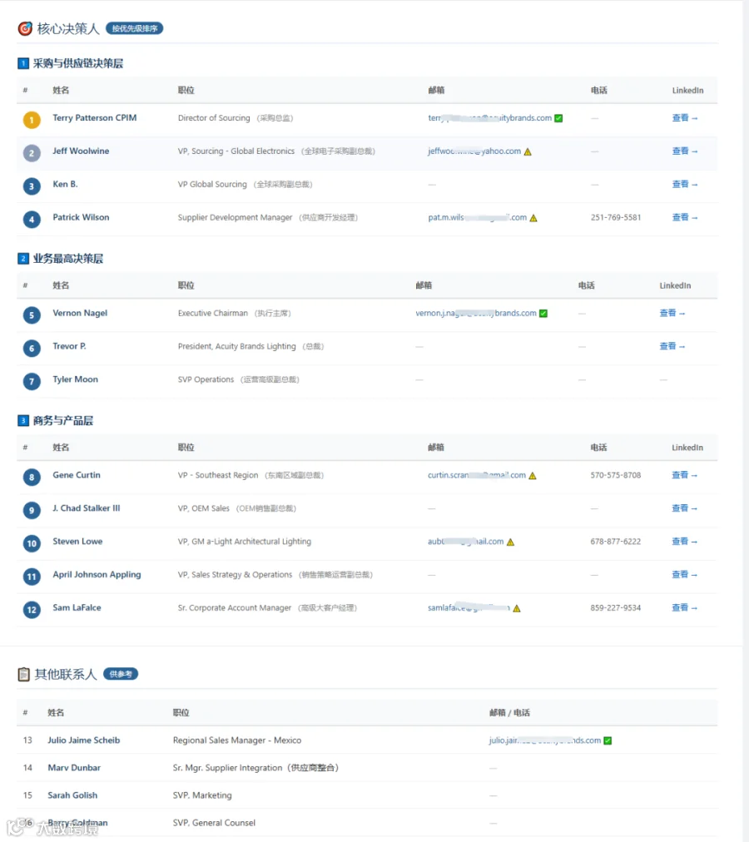
Task: Click title SVP, General Counsel
Action: coord(214,823)
